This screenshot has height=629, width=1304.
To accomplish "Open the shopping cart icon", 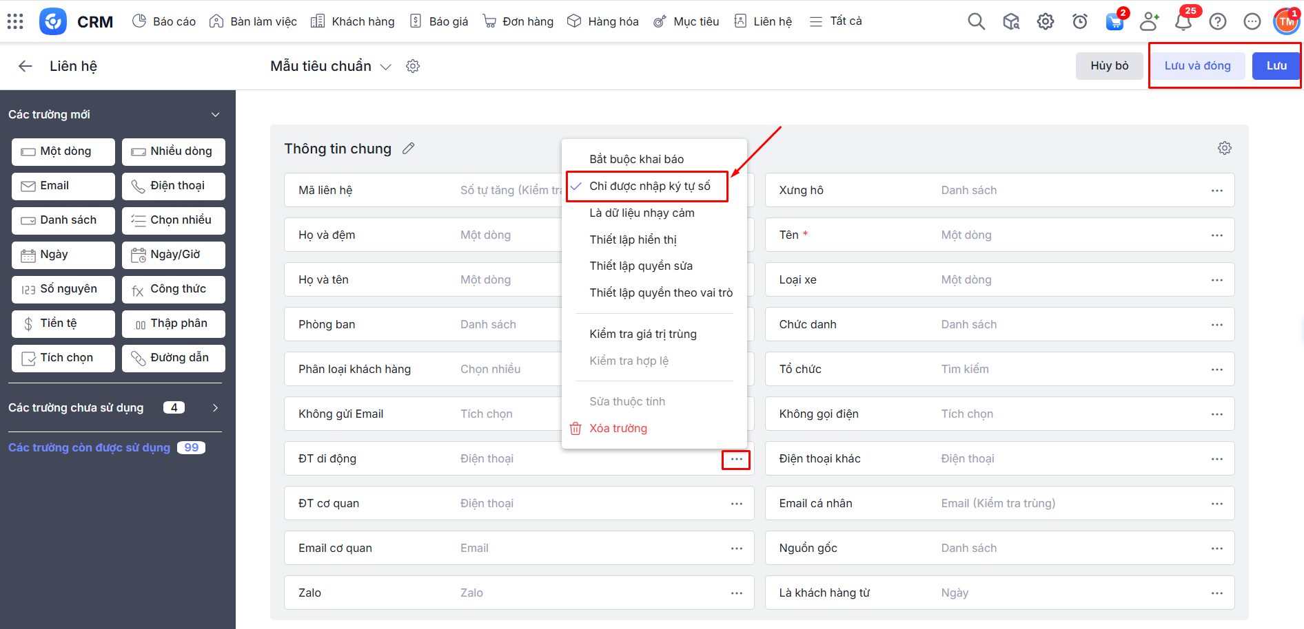I will point(1114,21).
